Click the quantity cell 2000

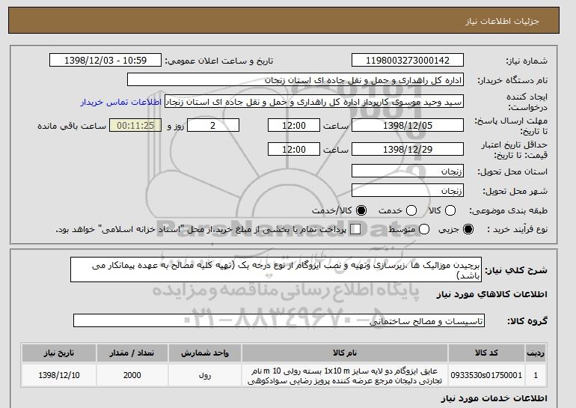click(132, 375)
